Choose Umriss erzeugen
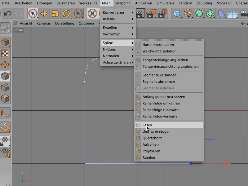The height and width of the screenshot is (186, 248). [x=169, y=131]
